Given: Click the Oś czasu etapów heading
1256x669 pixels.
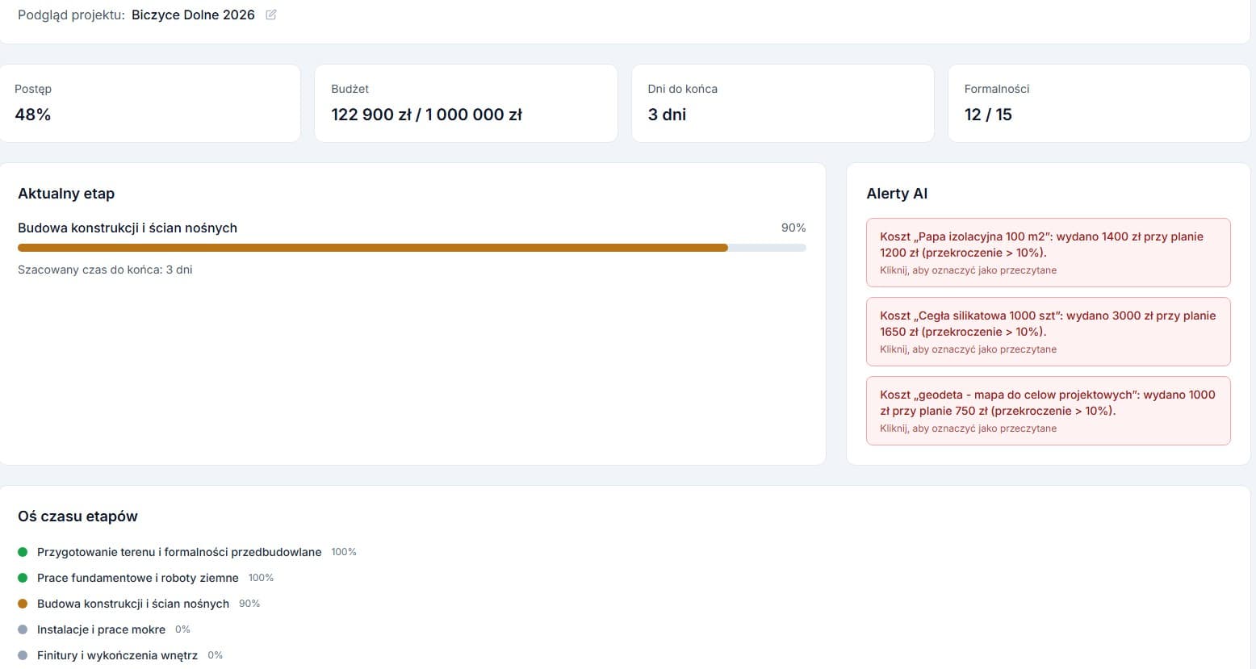Looking at the screenshot, I should click(x=77, y=516).
